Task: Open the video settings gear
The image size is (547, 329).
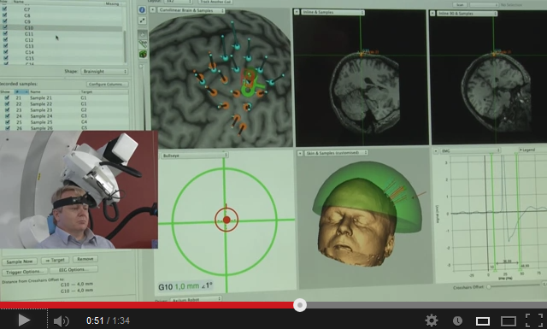Action: tap(432, 320)
